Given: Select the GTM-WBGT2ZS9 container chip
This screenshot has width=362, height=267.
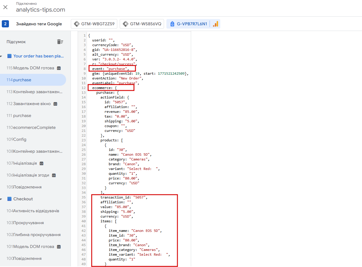Looking at the screenshot, I should pos(94,24).
